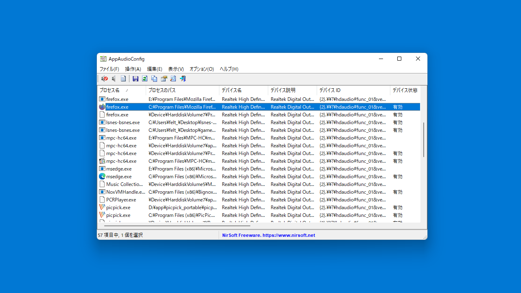Click icon of mpc-hc64.exe in C:\Program Files

click(x=102, y=161)
